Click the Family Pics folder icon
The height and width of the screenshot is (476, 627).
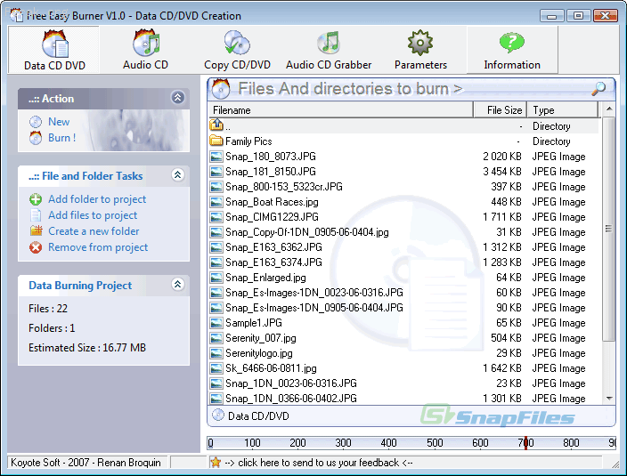tap(216, 141)
